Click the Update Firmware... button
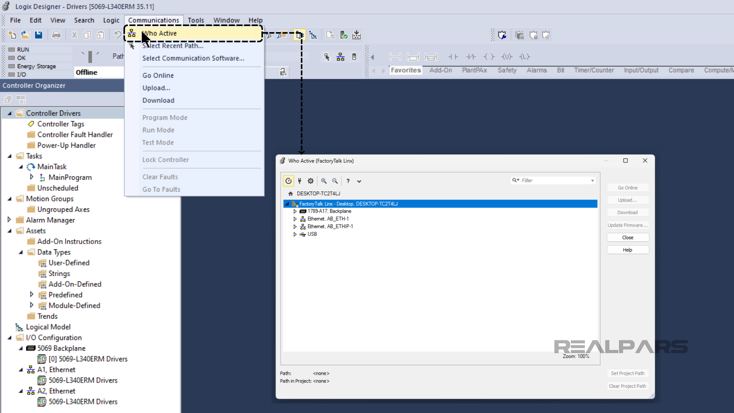Image resolution: width=734 pixels, height=413 pixels. (x=628, y=225)
